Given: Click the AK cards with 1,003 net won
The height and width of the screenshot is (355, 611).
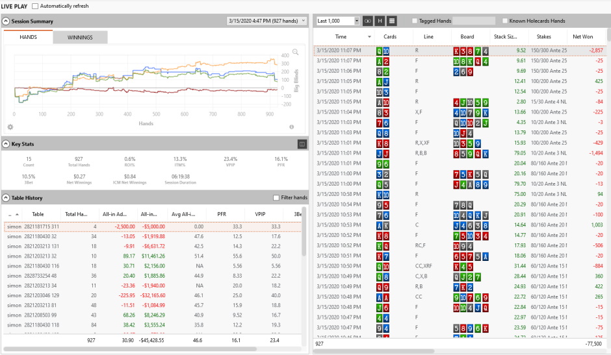Looking at the screenshot, I should 383,225.
